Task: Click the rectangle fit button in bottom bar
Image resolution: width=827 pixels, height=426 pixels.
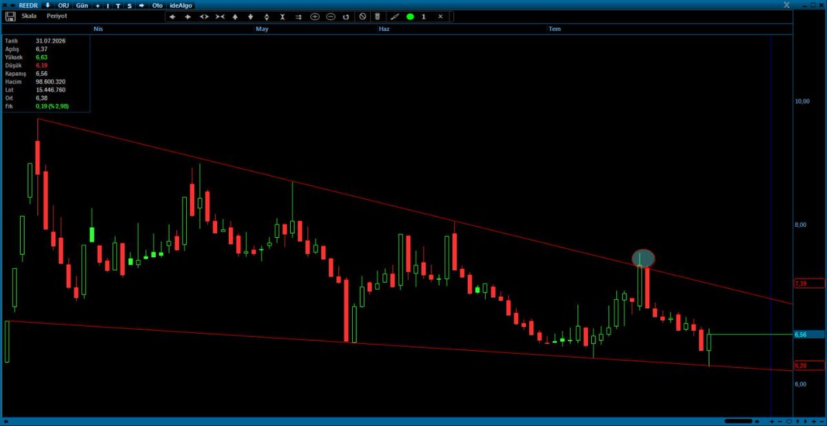Action: pyautogui.click(x=789, y=421)
